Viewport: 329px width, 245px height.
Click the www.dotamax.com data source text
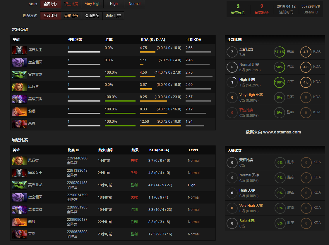282,132
